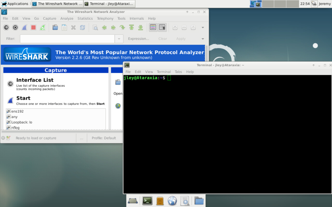
Task: Launch web browser globe icon in dock
Action: click(x=172, y=201)
